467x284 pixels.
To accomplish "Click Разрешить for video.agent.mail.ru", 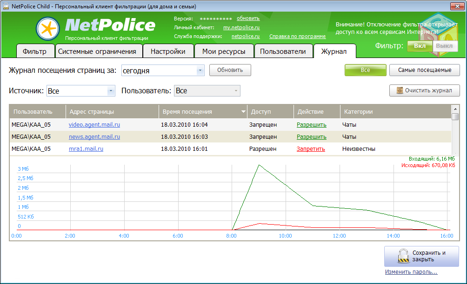I will click(312, 125).
